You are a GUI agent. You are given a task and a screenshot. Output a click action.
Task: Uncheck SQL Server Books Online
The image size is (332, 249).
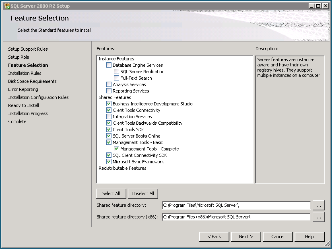109,136
